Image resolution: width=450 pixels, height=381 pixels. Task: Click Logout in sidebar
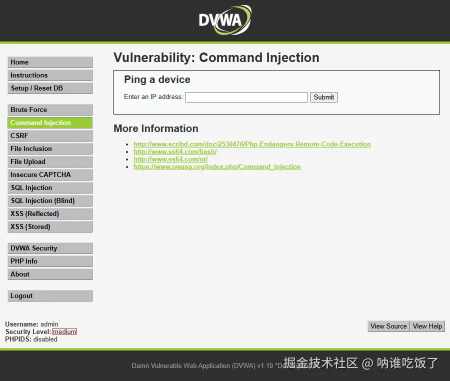coord(50,296)
